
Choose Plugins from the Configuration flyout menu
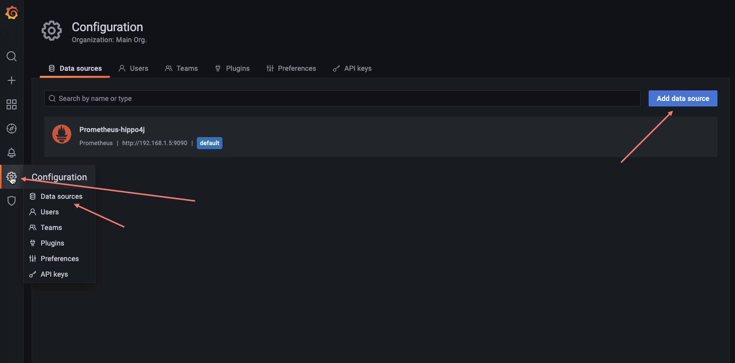[x=52, y=243]
